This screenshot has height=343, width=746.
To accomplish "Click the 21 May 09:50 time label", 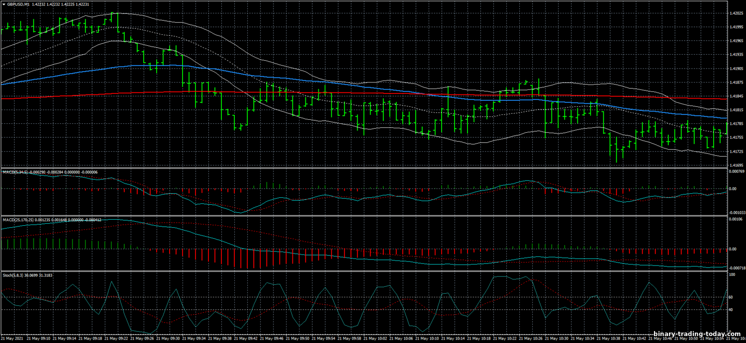I will pos(297,338).
